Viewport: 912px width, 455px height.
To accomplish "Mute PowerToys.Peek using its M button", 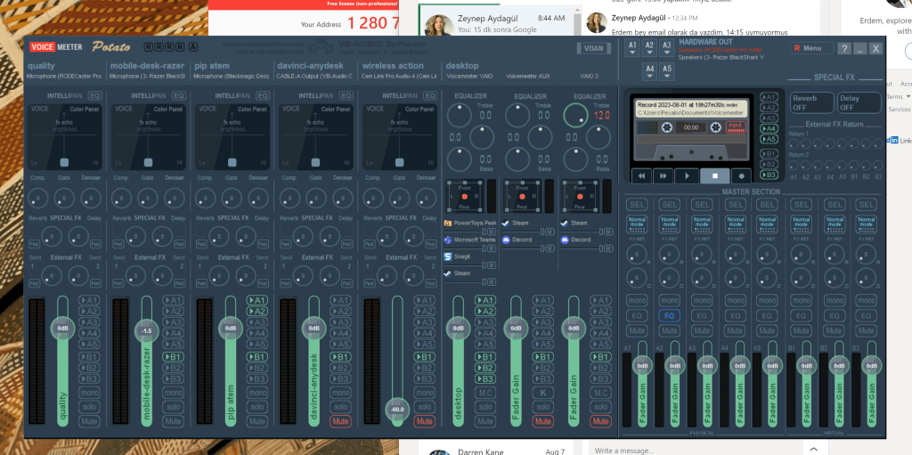I will coord(492,232).
